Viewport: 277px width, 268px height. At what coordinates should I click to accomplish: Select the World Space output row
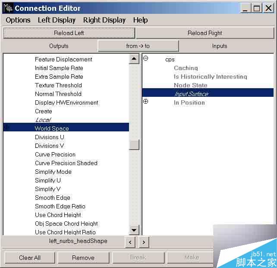pyautogui.click(x=66, y=127)
